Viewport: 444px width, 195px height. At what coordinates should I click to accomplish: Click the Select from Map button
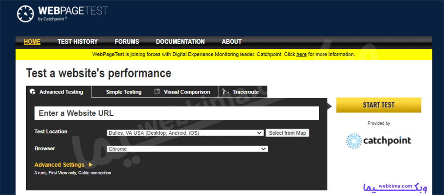[x=287, y=133]
